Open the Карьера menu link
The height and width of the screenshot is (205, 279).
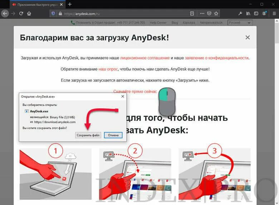189,23
